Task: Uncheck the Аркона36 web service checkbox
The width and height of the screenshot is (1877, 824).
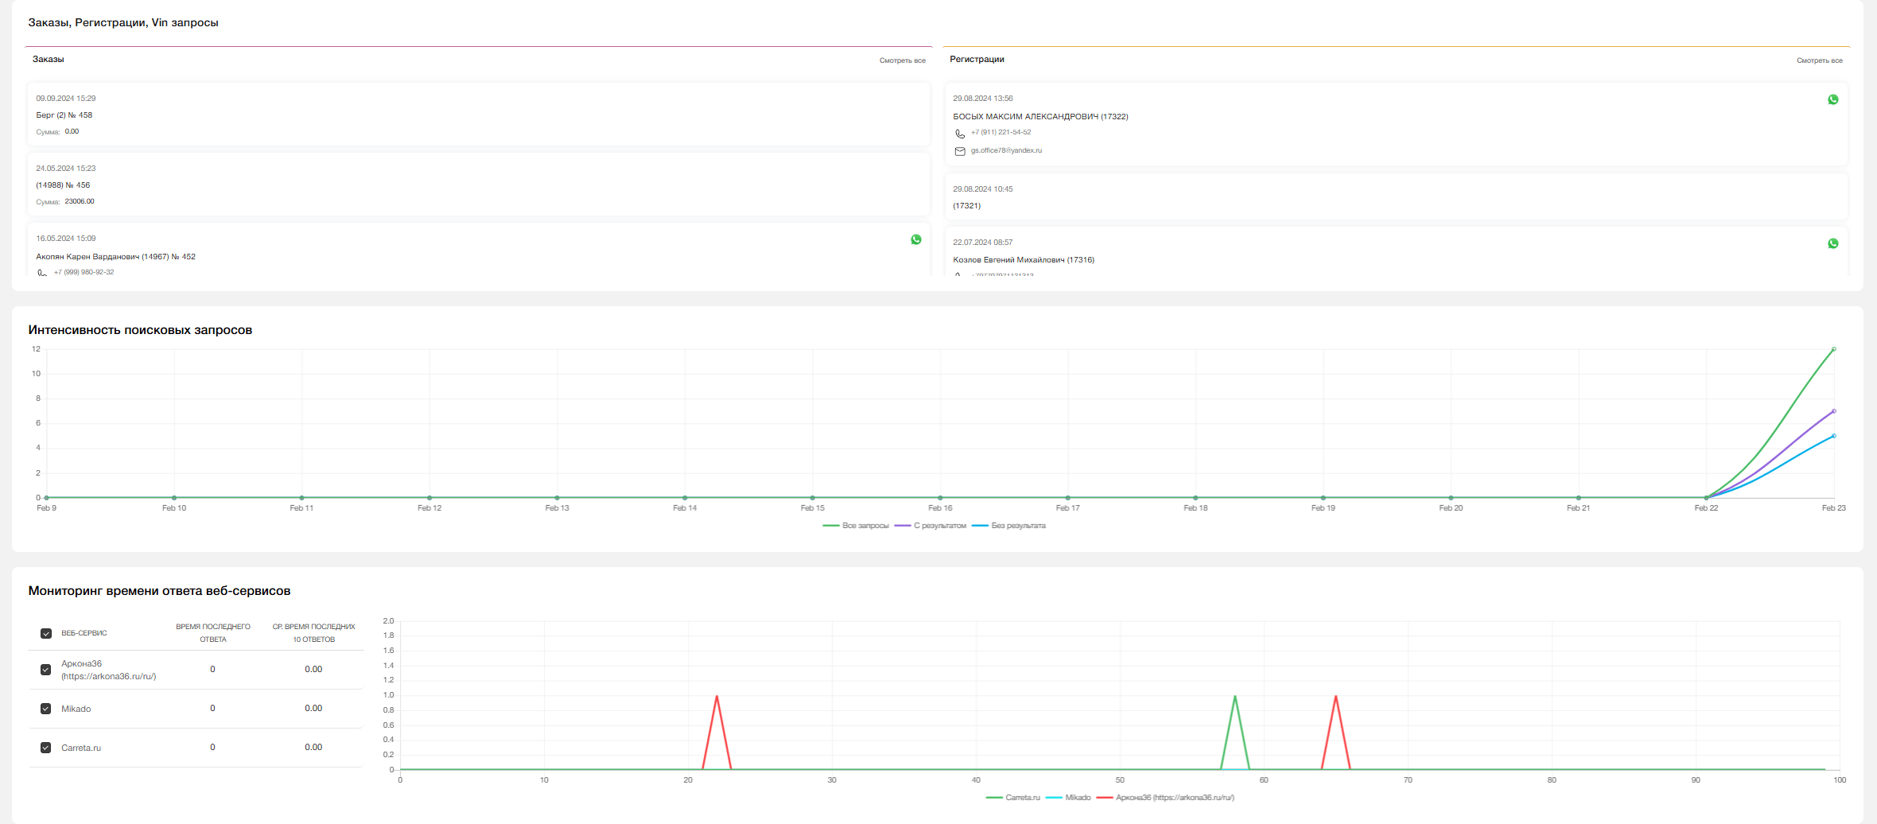Action: tap(46, 670)
